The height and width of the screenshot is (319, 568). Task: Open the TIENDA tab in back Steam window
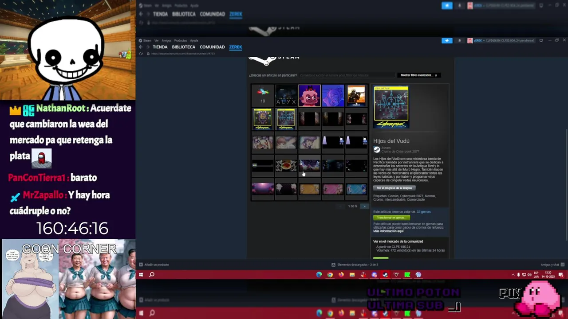(160, 14)
